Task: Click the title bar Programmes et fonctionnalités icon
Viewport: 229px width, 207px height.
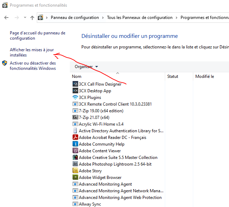Action: 5,5
